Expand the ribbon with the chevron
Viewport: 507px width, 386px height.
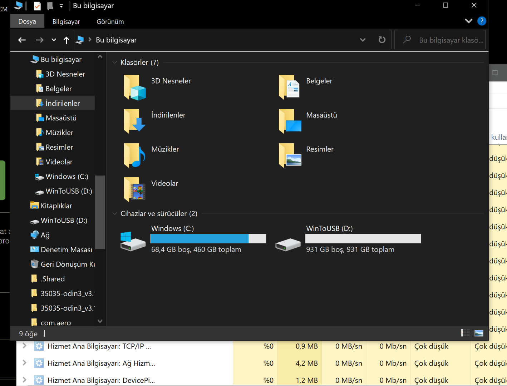coord(468,21)
